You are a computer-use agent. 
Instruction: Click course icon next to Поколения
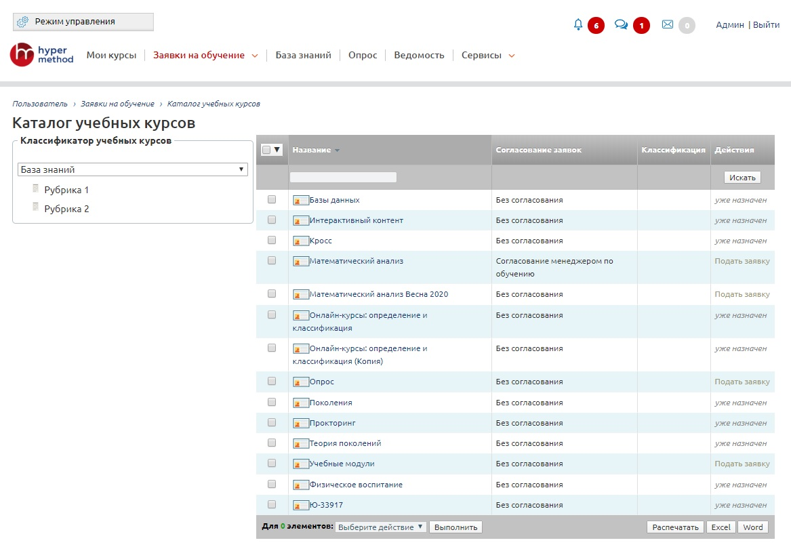pos(301,403)
